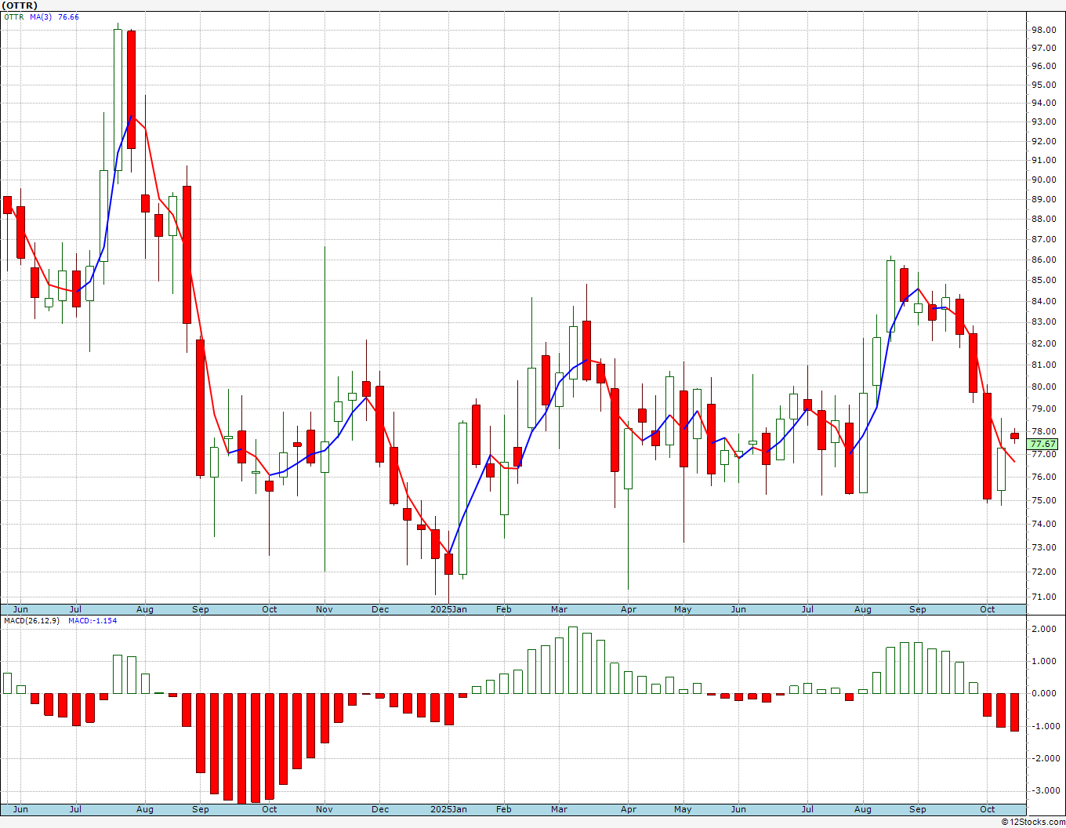Click the MACD(26,12,9) indicator label
The height and width of the screenshot is (828, 1066).
pyautogui.click(x=32, y=621)
